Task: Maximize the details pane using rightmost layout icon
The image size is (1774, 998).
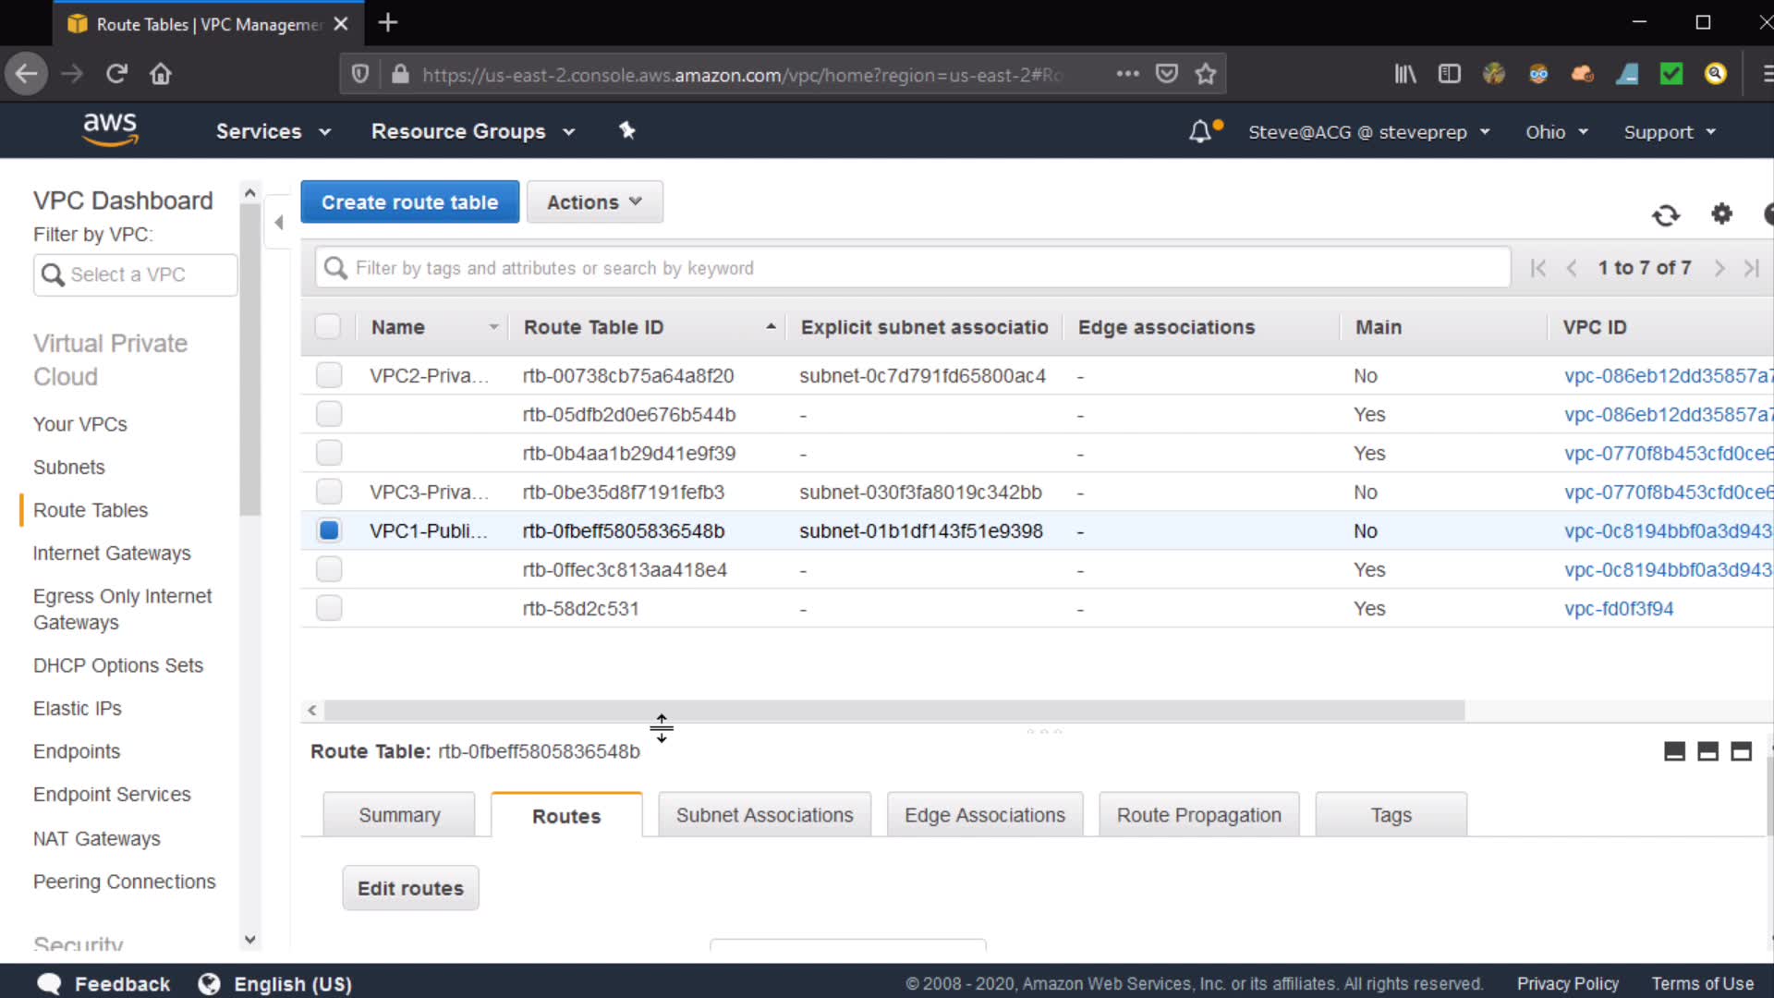Action: click(x=1741, y=752)
